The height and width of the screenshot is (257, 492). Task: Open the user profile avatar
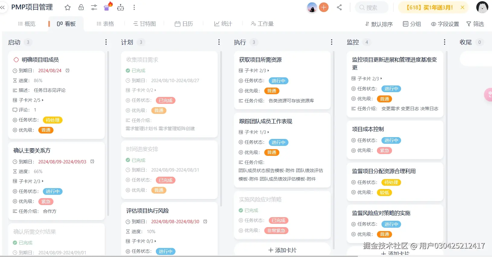(x=482, y=7)
